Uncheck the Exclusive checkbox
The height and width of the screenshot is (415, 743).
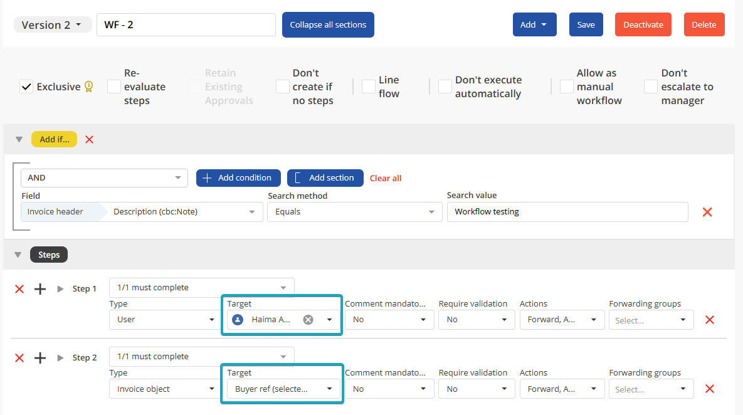(26, 87)
